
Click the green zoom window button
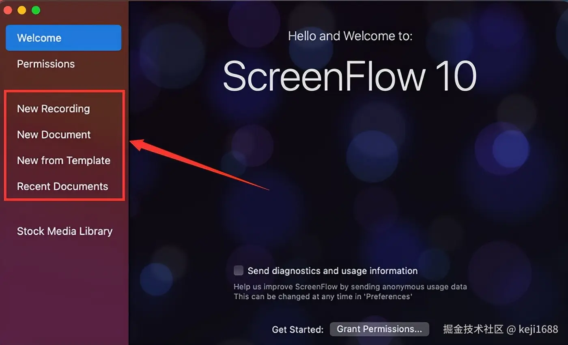36,10
